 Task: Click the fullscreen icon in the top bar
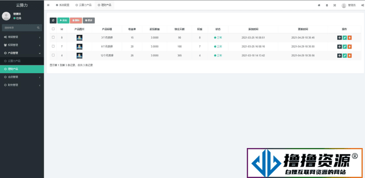tap(334, 5)
